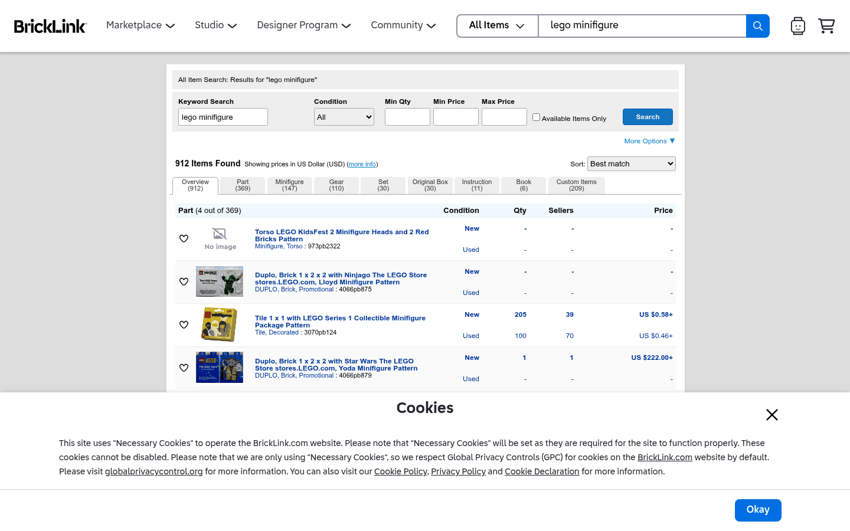Favorite the Tile 1 x 1 item heart

pos(184,325)
